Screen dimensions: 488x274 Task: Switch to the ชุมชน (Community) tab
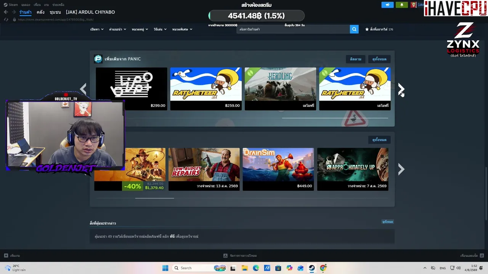(55, 12)
